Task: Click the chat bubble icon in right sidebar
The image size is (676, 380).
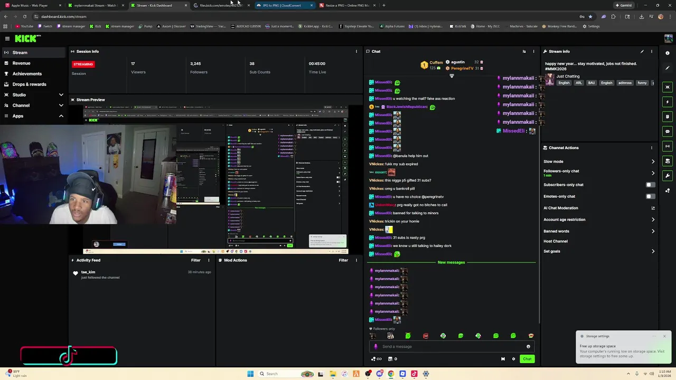Action: point(668,131)
